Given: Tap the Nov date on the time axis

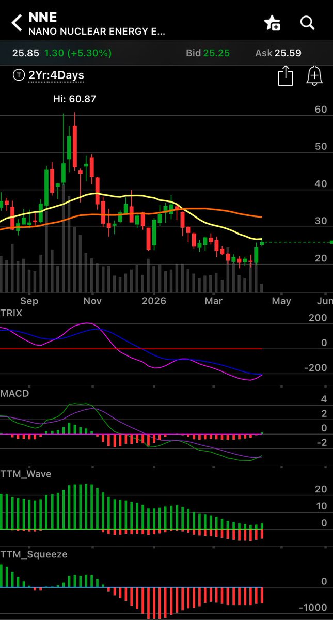Looking at the screenshot, I should click(92, 301).
